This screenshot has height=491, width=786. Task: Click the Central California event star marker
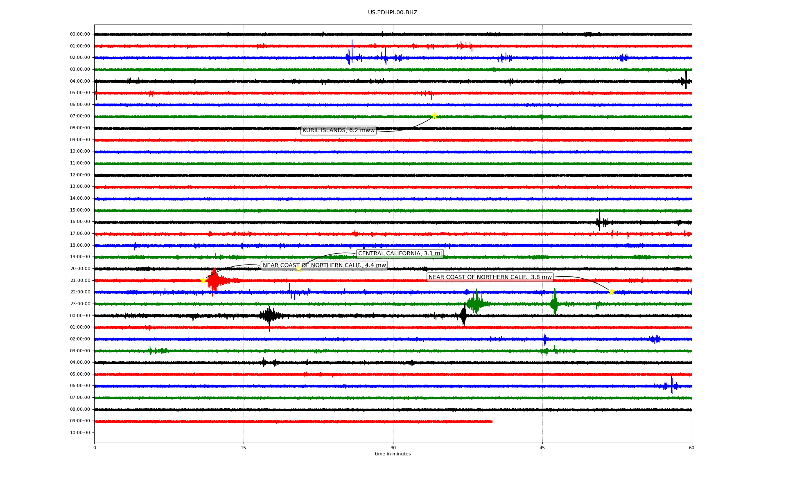[298, 268]
